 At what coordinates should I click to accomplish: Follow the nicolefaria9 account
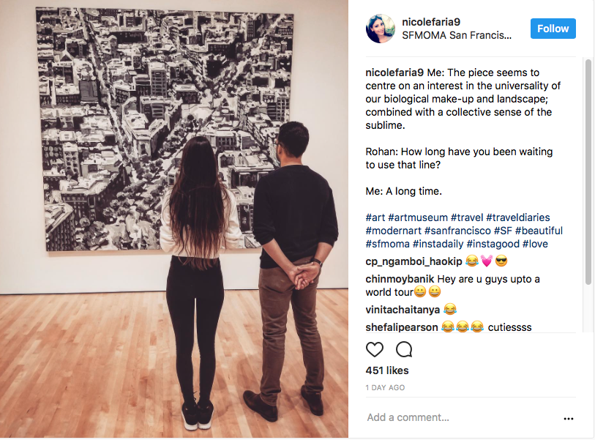[x=553, y=29]
